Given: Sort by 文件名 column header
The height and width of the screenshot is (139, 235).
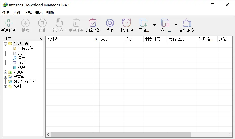Looking at the screenshot, I should [x=69, y=39].
